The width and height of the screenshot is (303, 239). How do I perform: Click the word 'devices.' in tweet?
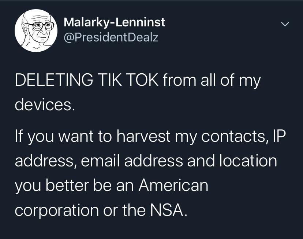pyautogui.click(x=45, y=104)
